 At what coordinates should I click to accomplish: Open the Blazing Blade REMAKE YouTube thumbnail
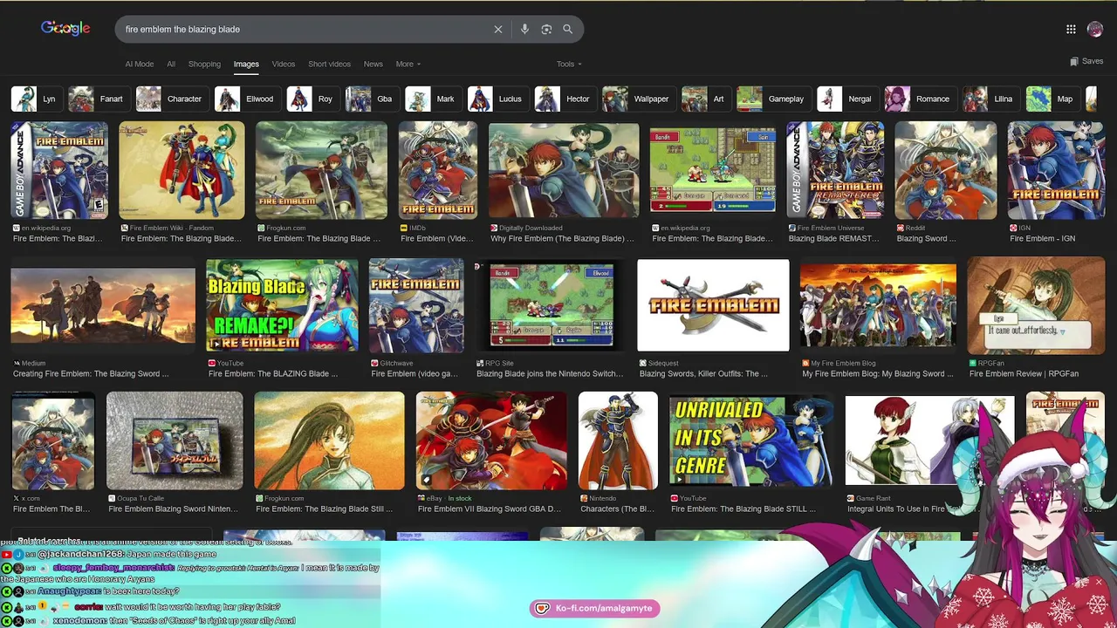coord(282,305)
